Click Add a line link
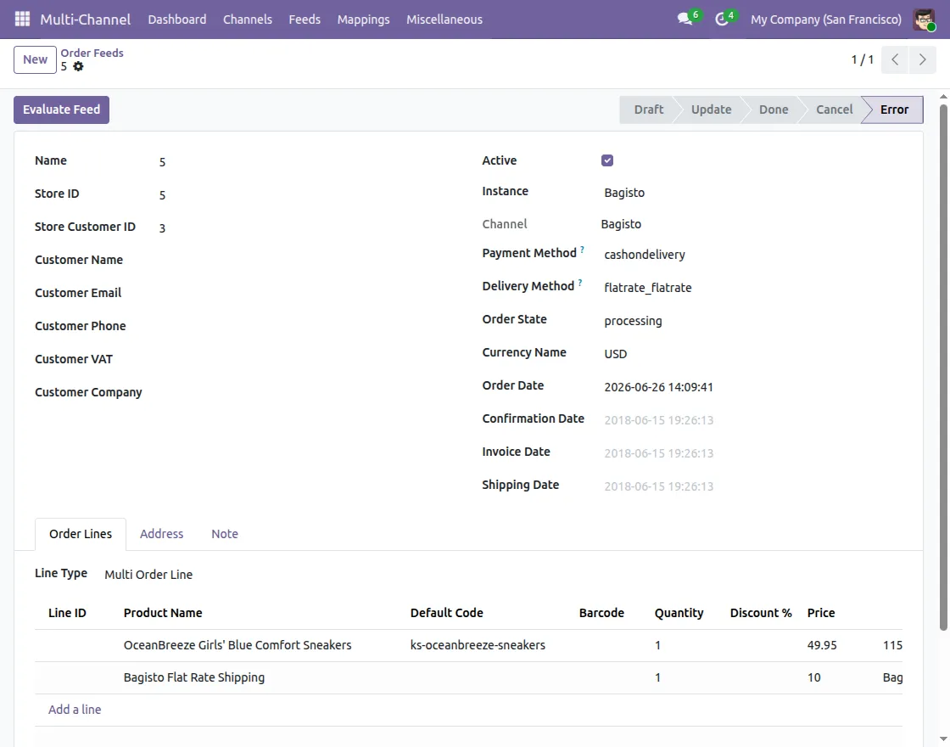Screen dimensions: 950x747 tap(75, 710)
